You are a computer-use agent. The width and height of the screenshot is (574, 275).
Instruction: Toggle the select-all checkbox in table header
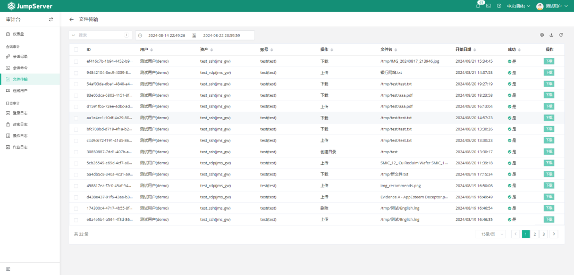pos(76,49)
